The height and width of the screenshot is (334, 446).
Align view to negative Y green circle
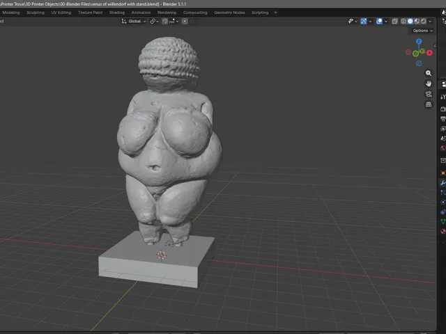(415, 54)
